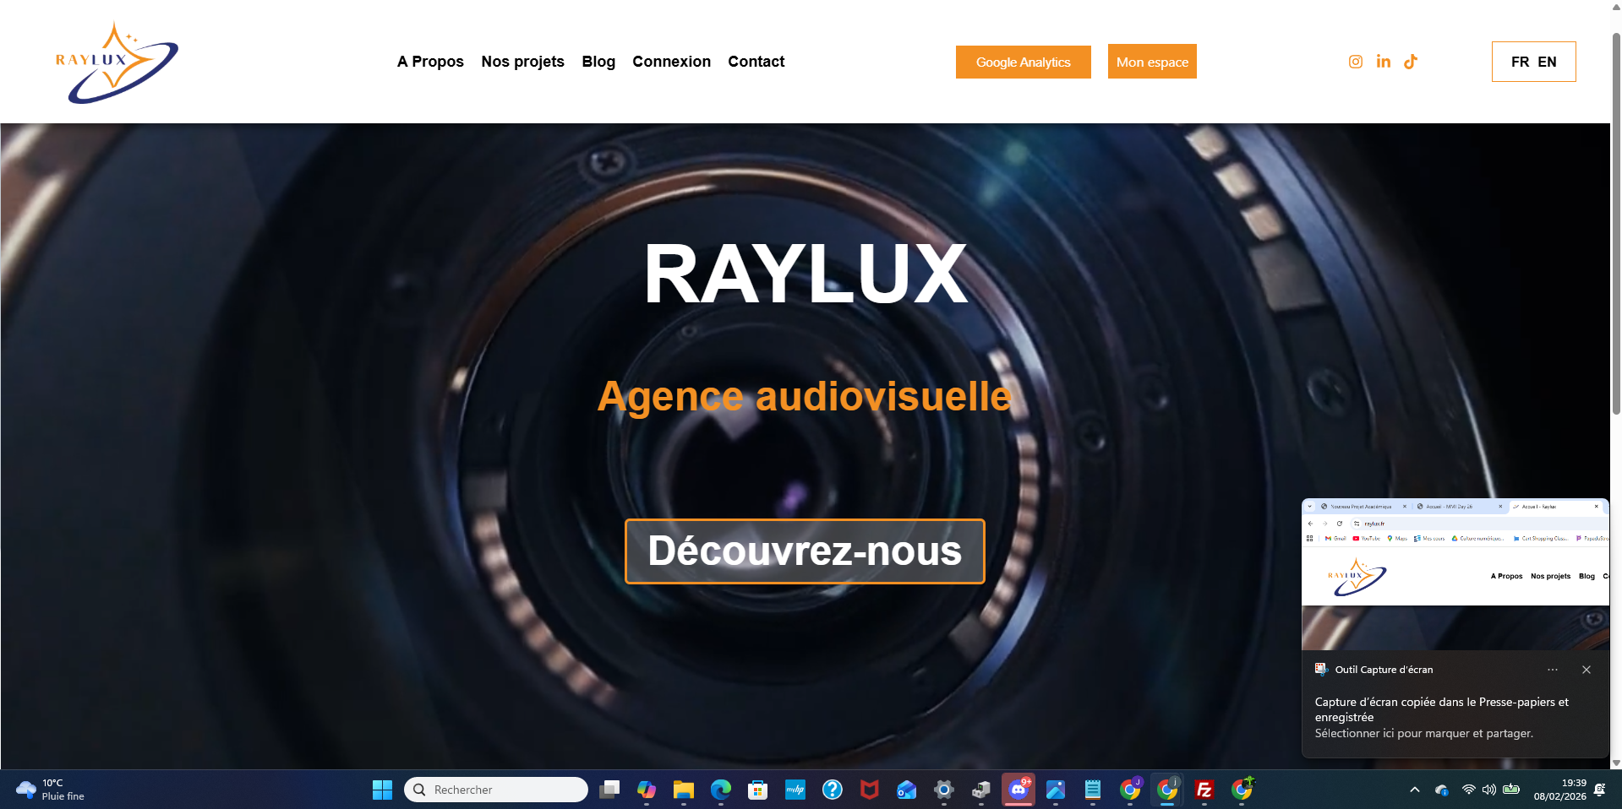Open McAfee from taskbar
The width and height of the screenshot is (1622, 809).
click(870, 790)
